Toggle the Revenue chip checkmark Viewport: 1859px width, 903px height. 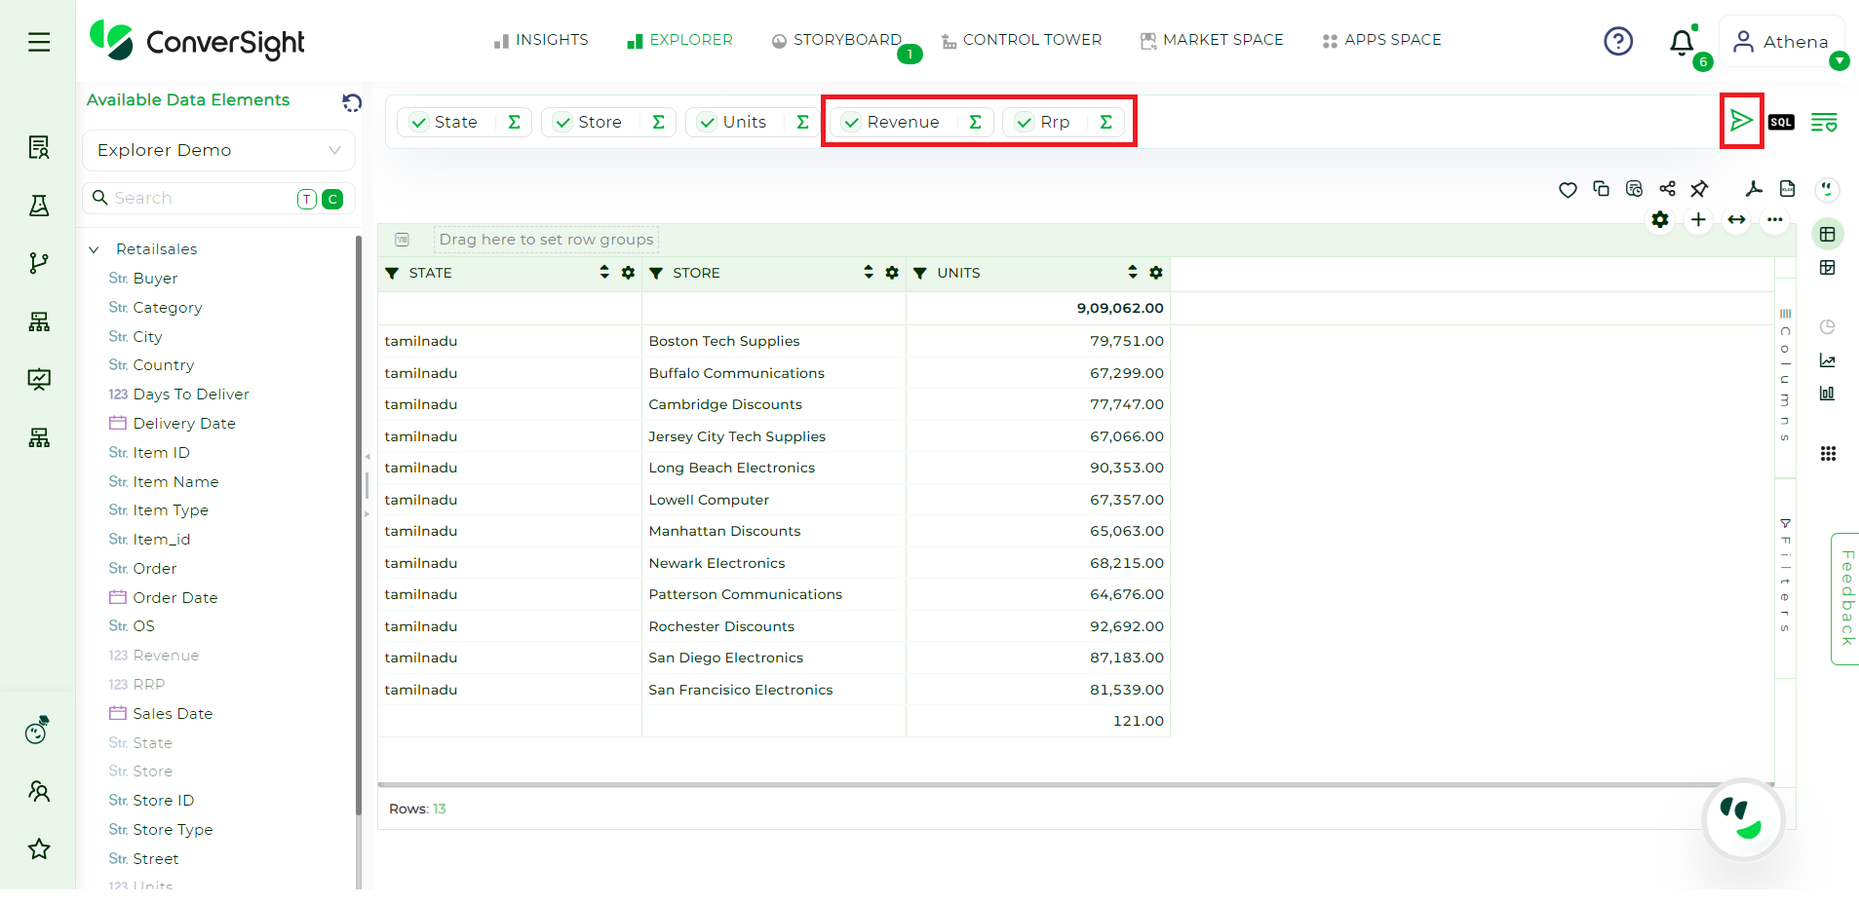(852, 123)
